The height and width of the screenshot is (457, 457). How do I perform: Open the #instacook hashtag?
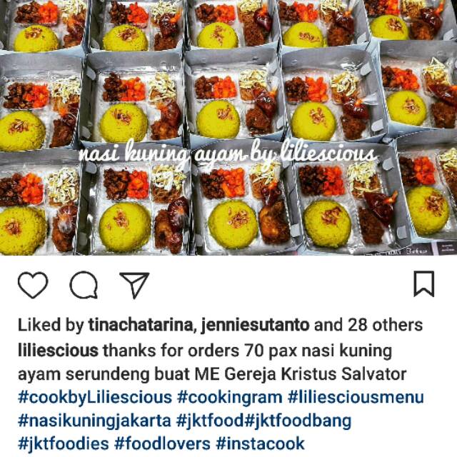(x=260, y=444)
